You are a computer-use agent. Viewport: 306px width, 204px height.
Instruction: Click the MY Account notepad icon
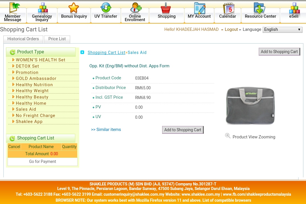point(199,8)
